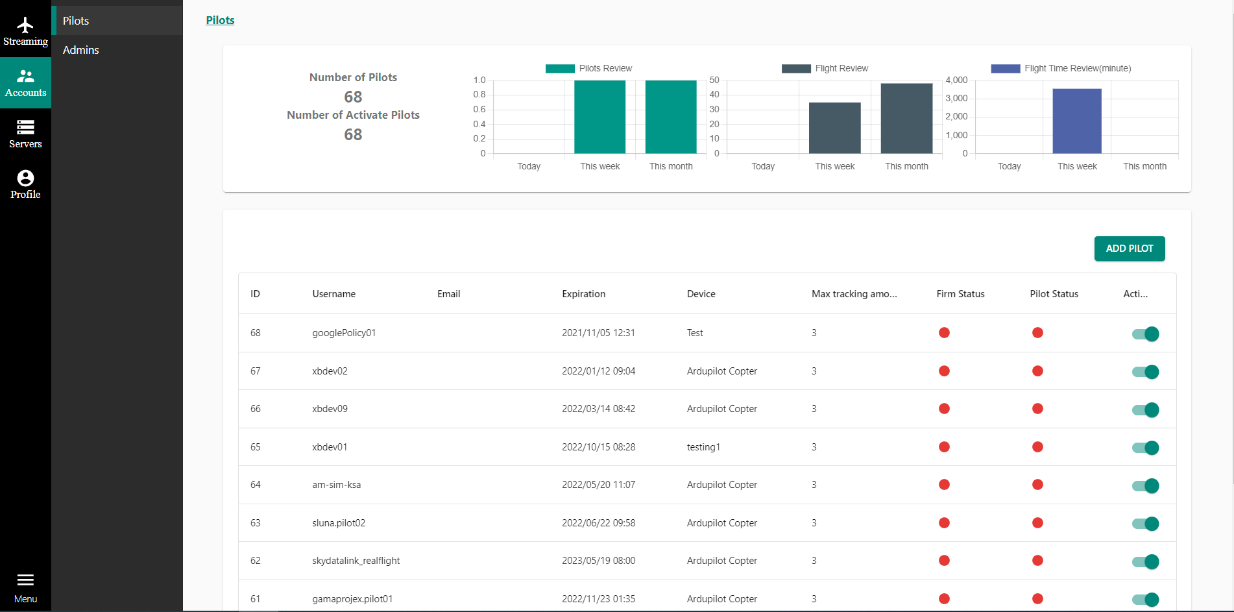Click Pilot Status red dot for xbdev02
Screen dimensions: 1234x612
(1037, 371)
